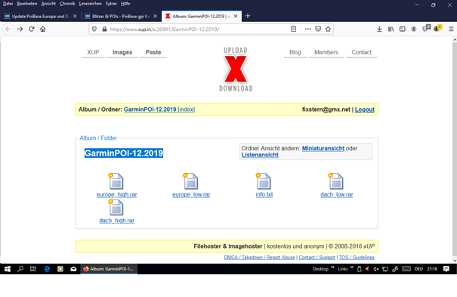Open the Extras menu
This screenshot has width=457, height=297.
point(111,4)
